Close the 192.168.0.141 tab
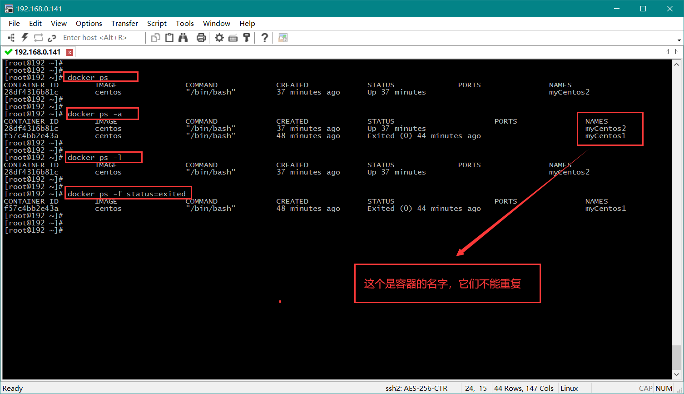Image resolution: width=684 pixels, height=394 pixels. (69, 52)
